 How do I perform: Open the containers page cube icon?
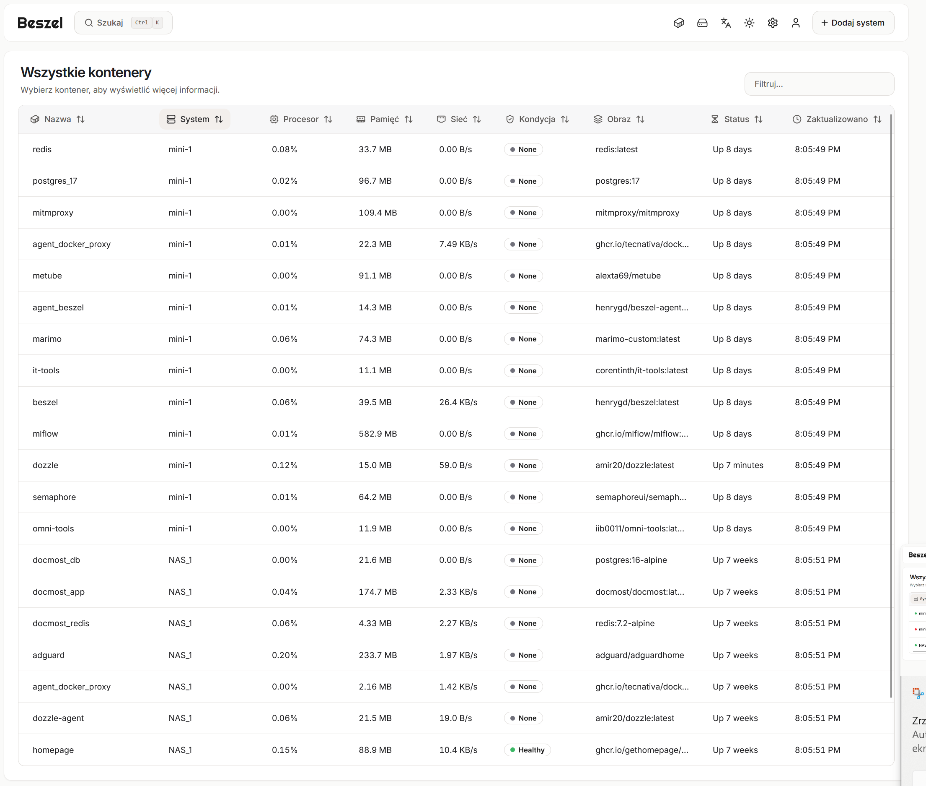click(x=678, y=23)
